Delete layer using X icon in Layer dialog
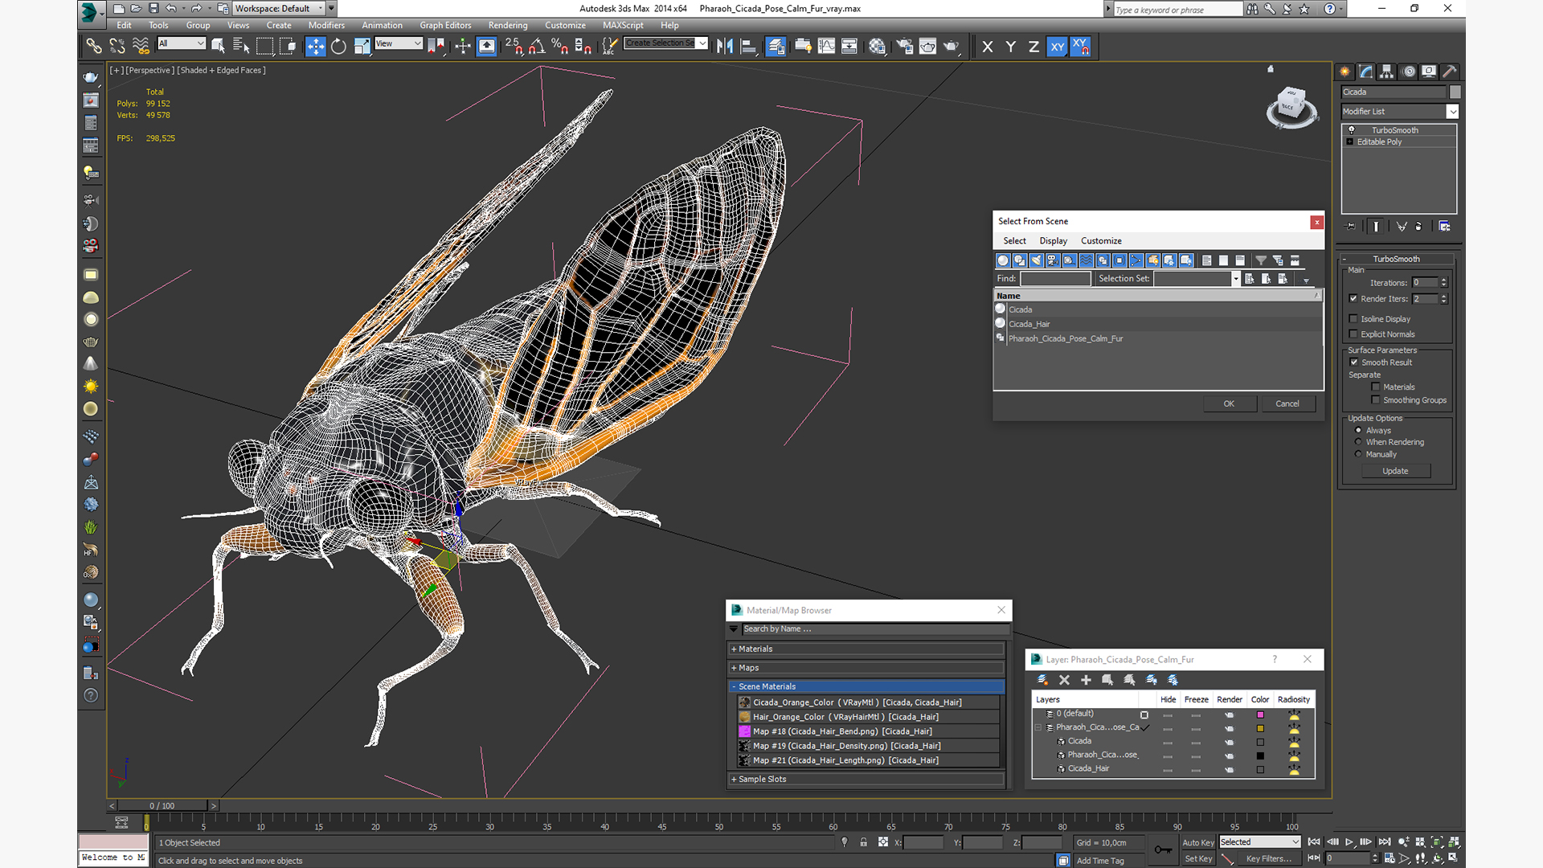This screenshot has width=1543, height=868. pos(1064,680)
